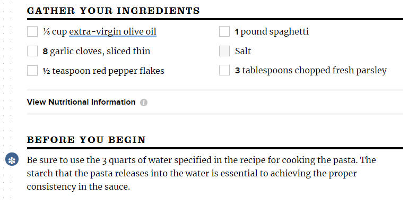
Task: Select the chopped fresh parsley checkbox
Action: [x=224, y=71]
